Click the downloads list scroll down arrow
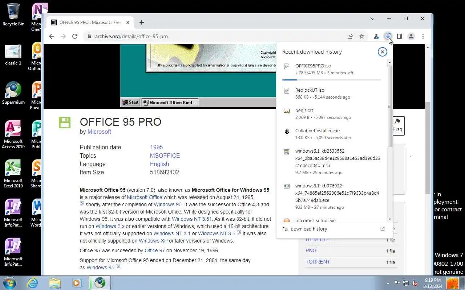 389,219
